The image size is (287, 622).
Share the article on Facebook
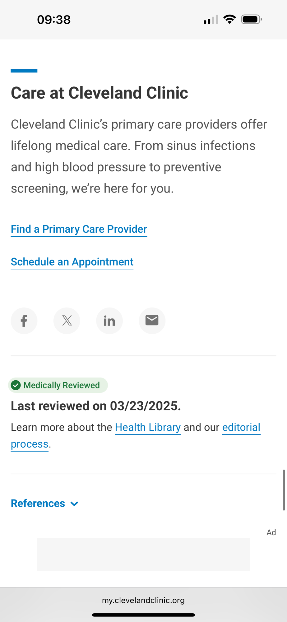point(24,321)
